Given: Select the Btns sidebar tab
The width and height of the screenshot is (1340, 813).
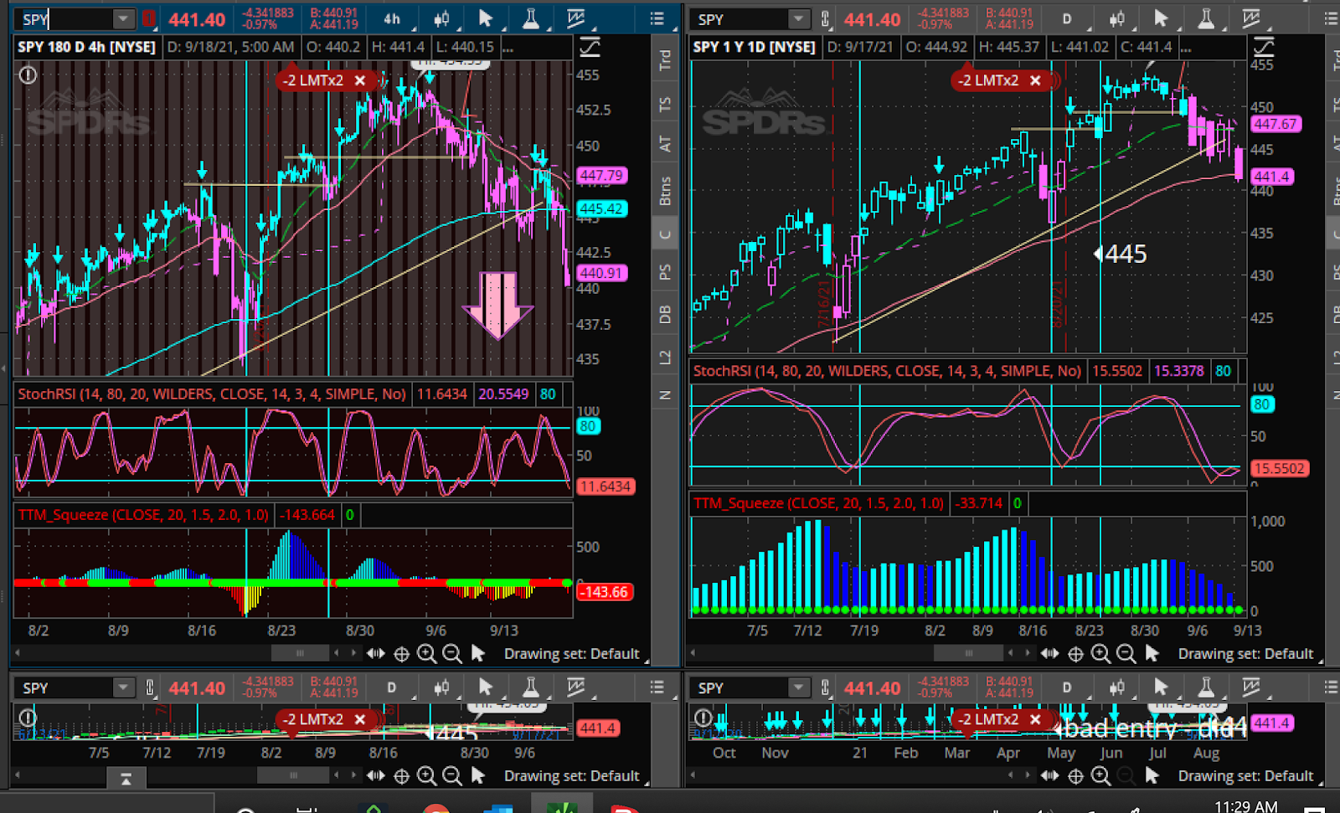Looking at the screenshot, I should [665, 191].
